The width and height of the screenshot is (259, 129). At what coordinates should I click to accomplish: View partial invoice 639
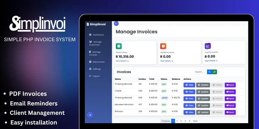[x=189, y=99]
